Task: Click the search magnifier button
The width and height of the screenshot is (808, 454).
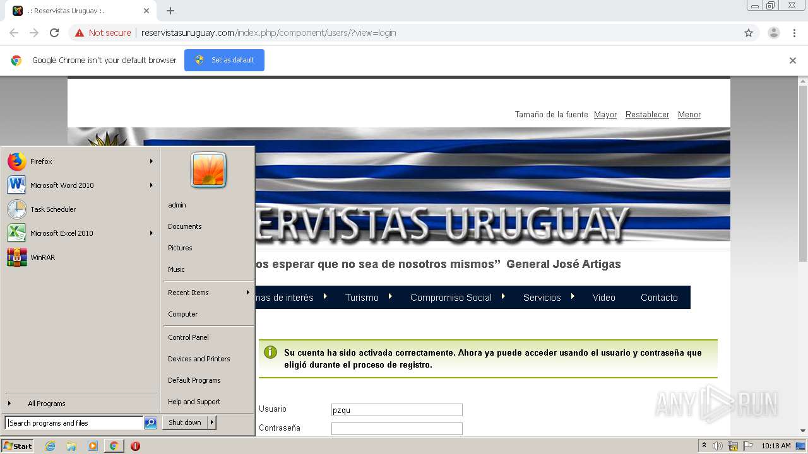Action: point(150,423)
